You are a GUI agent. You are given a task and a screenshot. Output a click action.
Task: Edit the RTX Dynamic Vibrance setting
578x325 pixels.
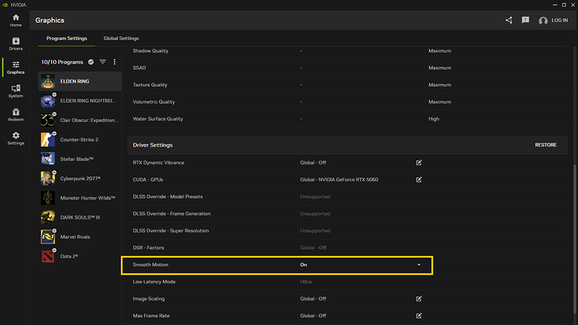click(419, 162)
